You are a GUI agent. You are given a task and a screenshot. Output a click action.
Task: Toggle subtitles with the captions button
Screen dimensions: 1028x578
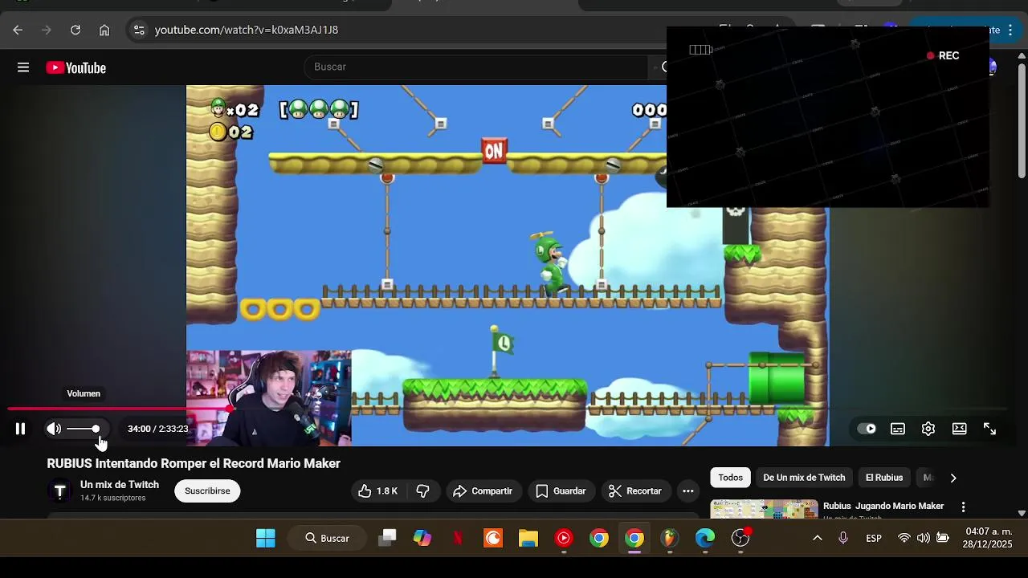898,429
